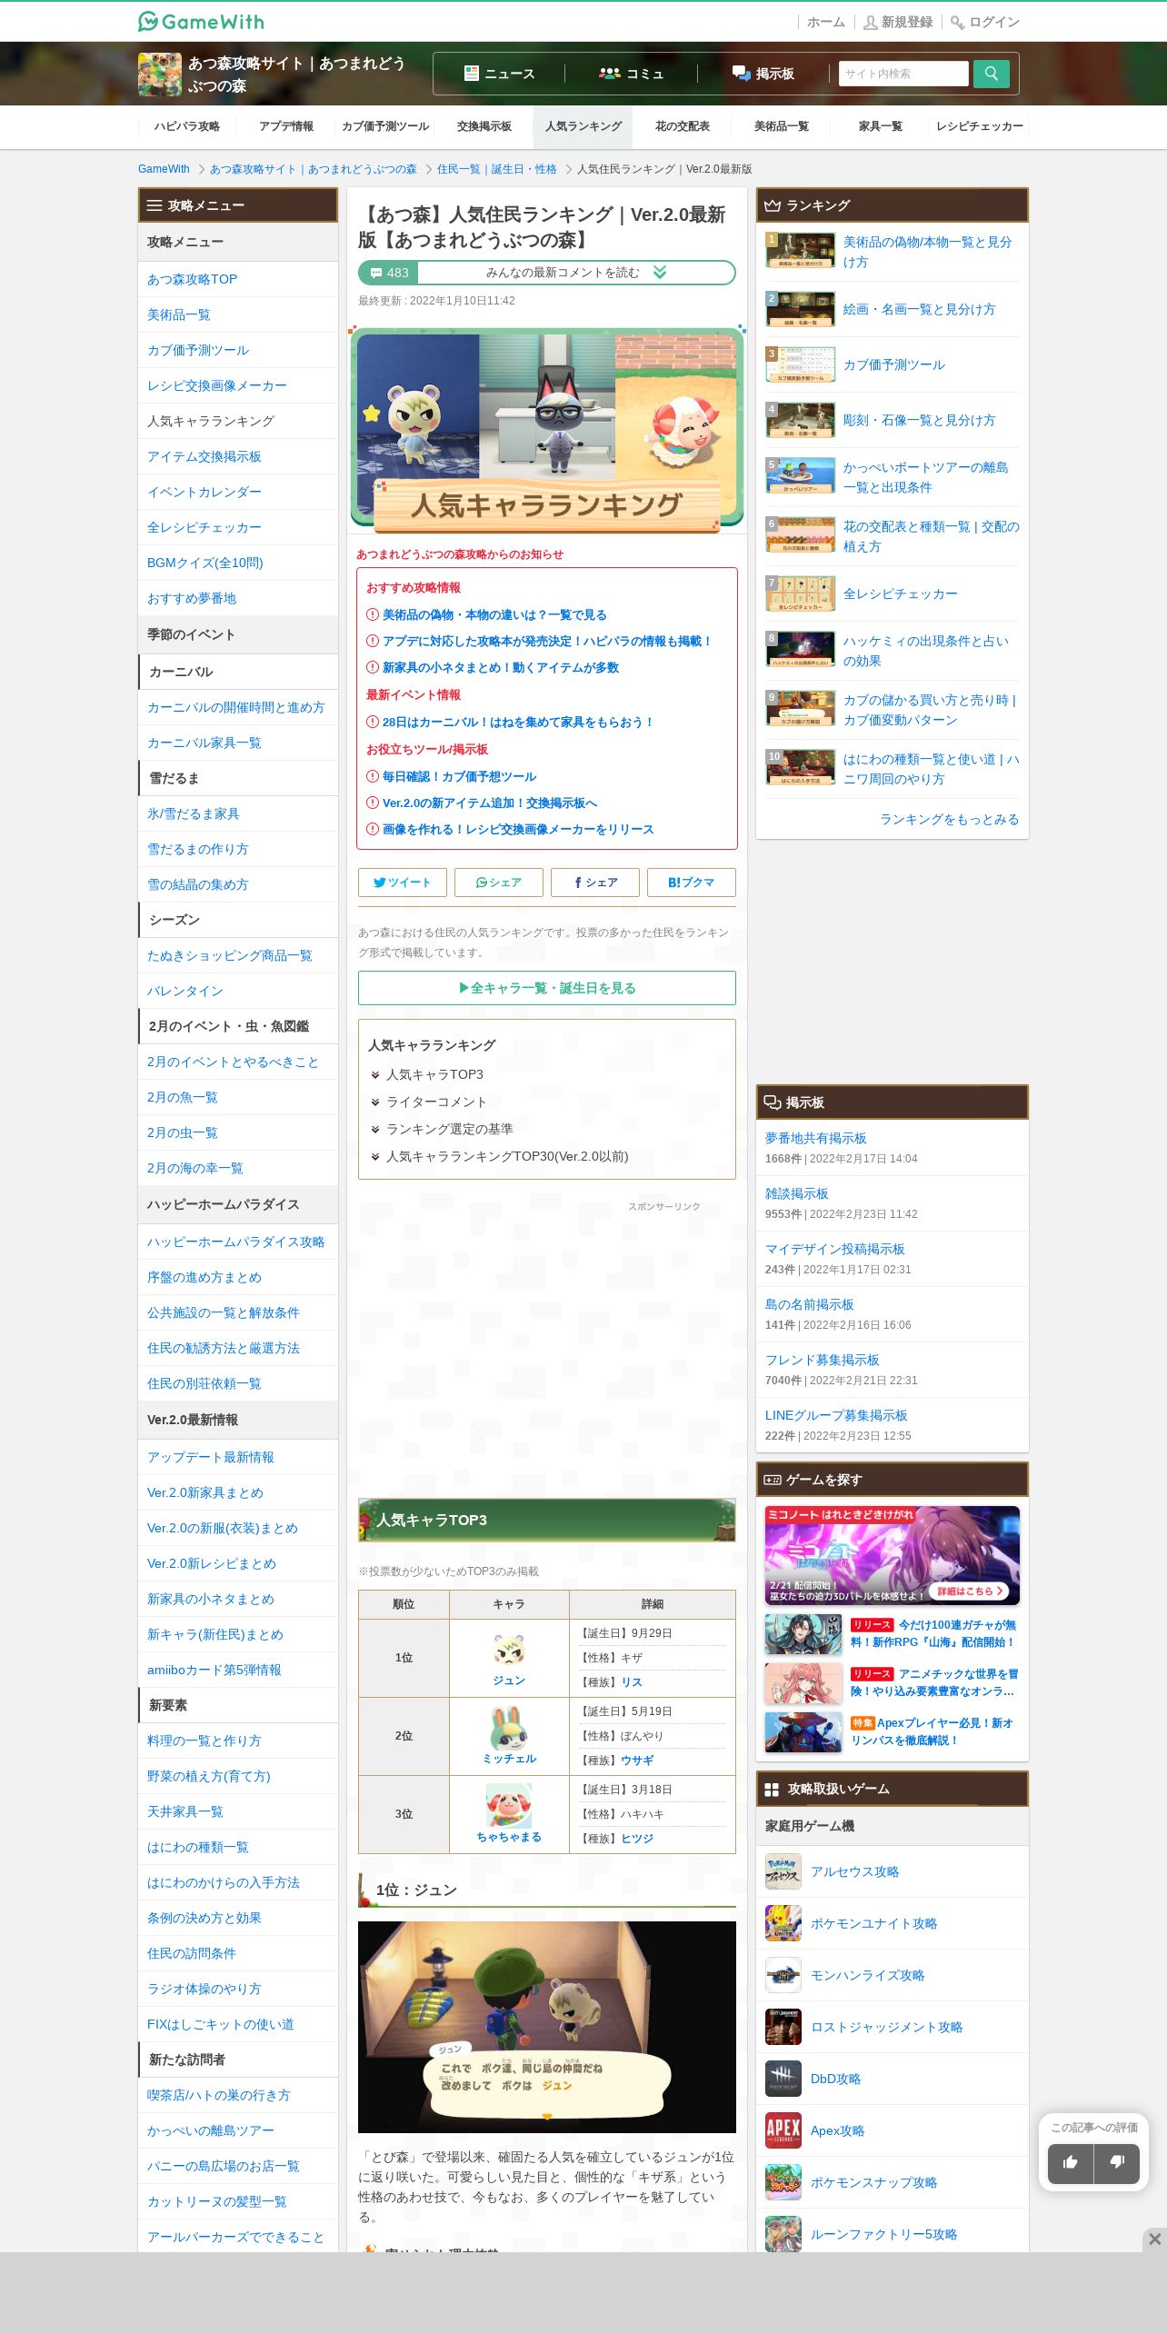The height and width of the screenshot is (2334, 1167).
Task: Open ranking 3 thumbnail カブ価予測ツール
Action: coord(801,364)
